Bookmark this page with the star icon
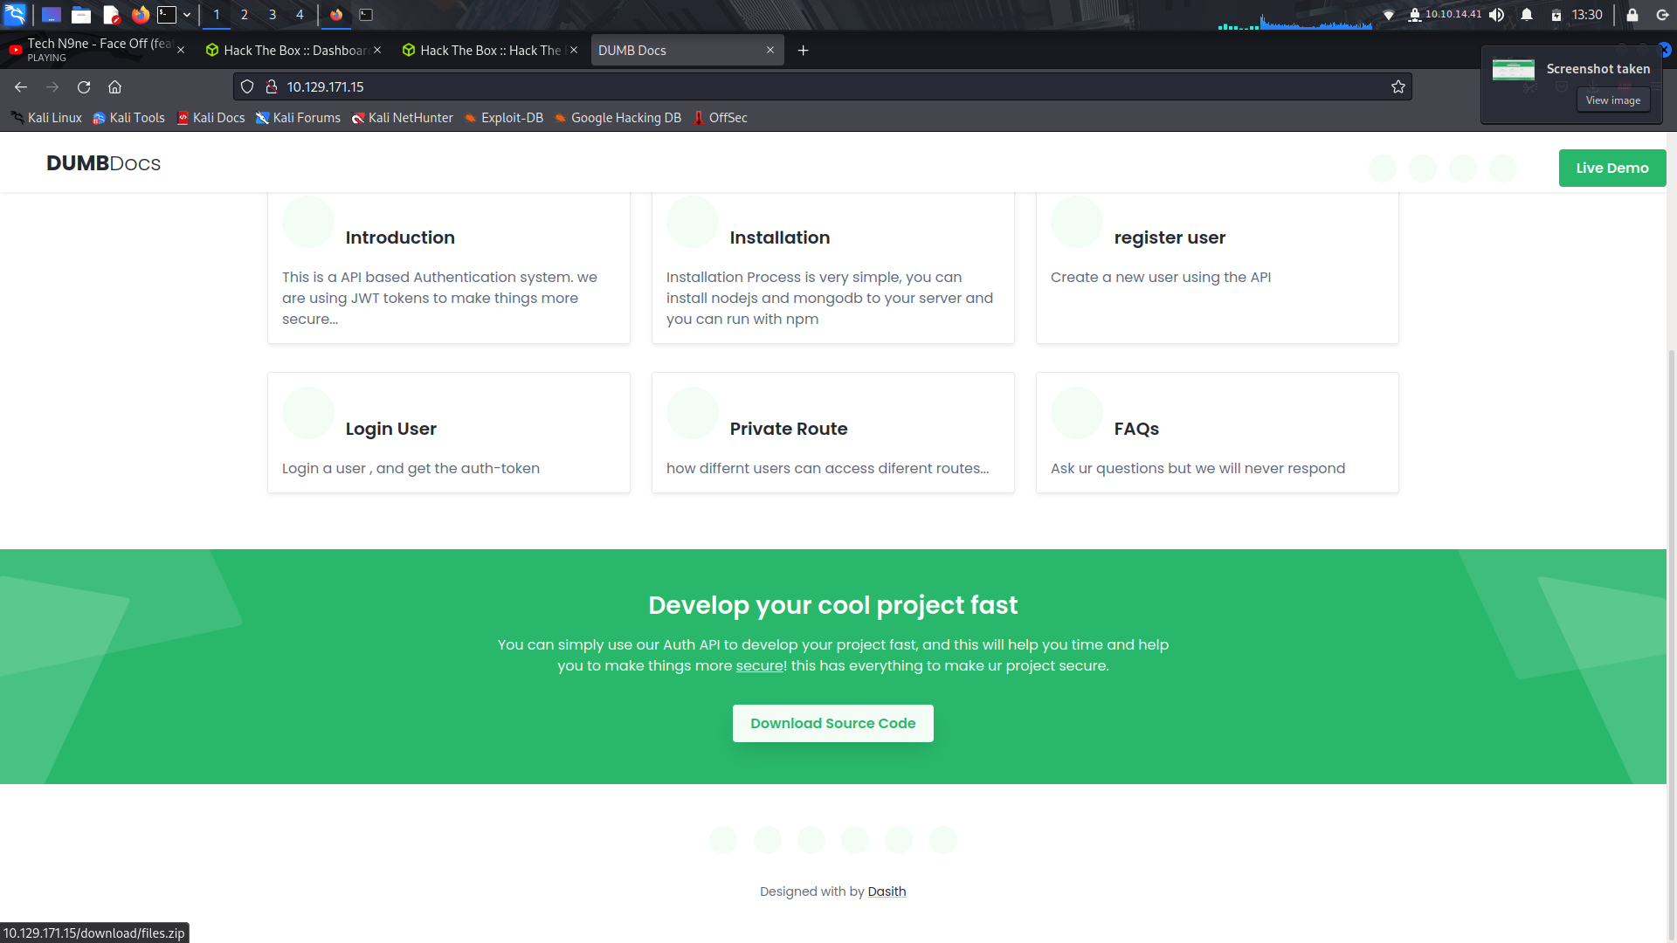This screenshot has height=943, width=1677. pos(1397,86)
